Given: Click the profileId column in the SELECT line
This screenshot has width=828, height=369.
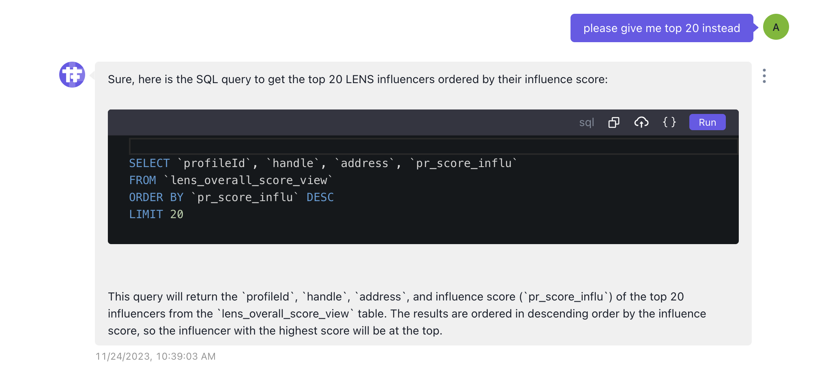Looking at the screenshot, I should (214, 163).
